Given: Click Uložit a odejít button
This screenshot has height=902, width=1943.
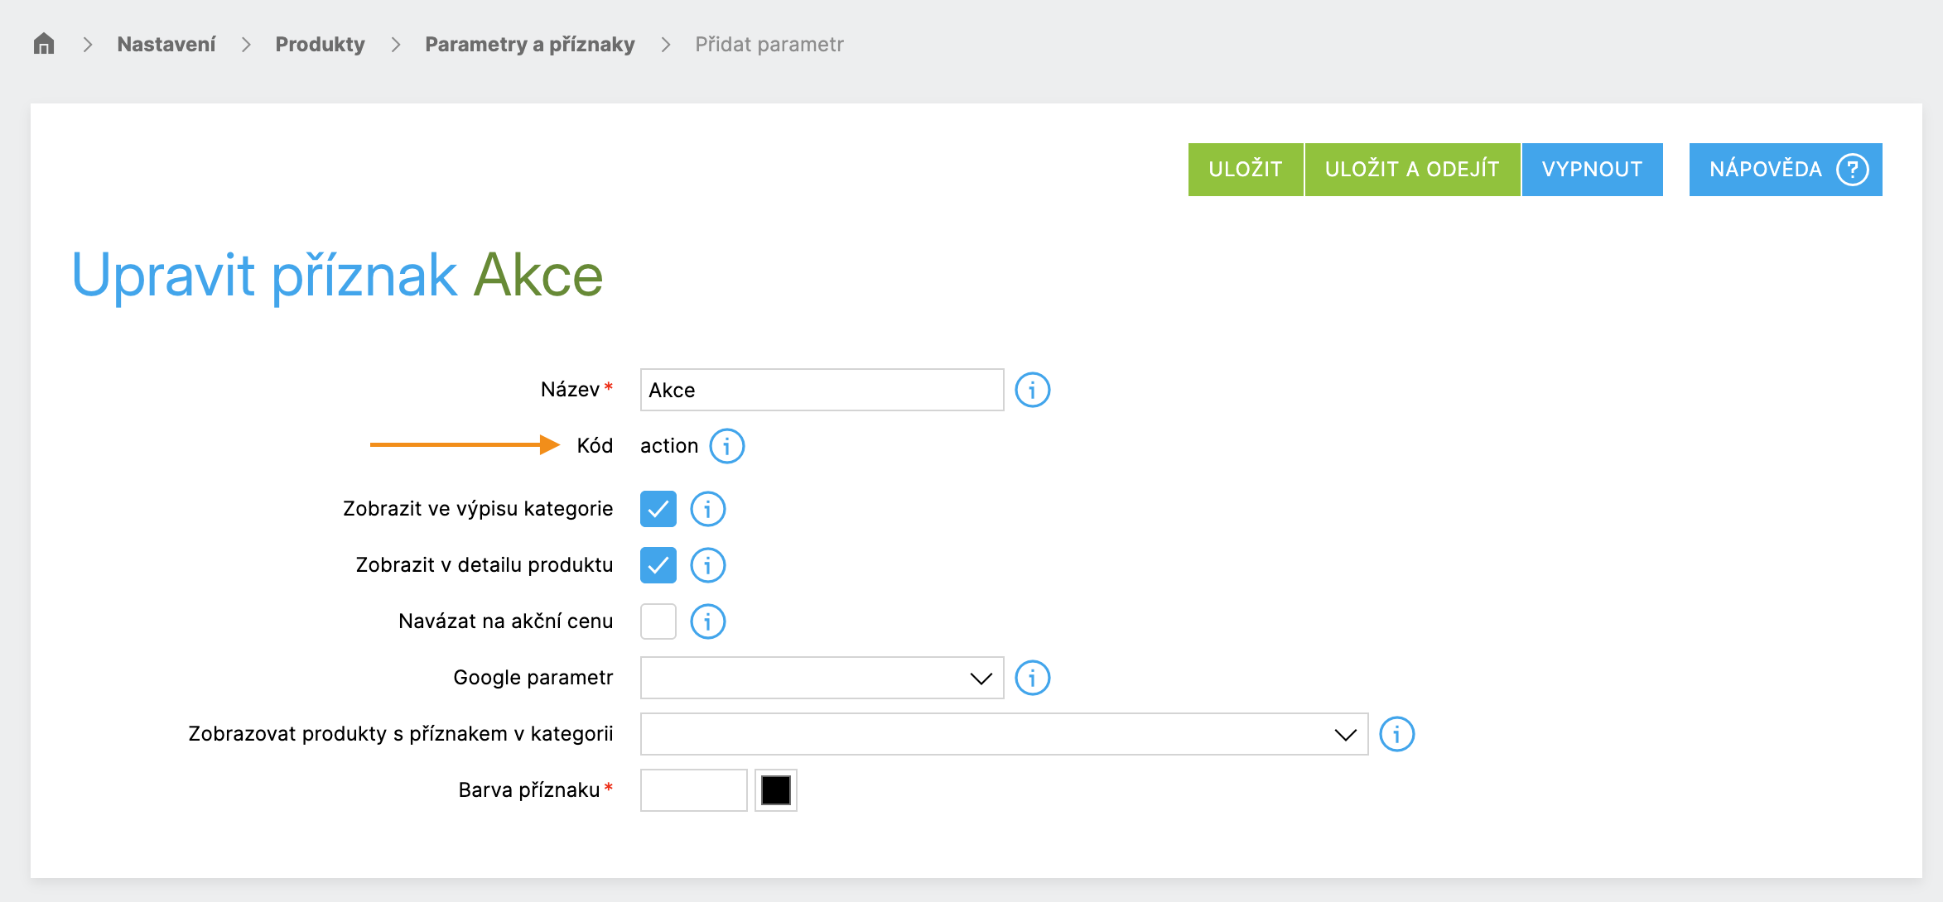Looking at the screenshot, I should pos(1411,170).
